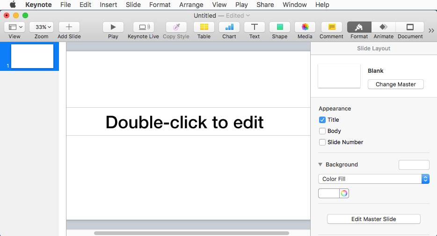Show more toolbar items chevron
Viewport: 437px width, 236px height.
tap(431, 31)
